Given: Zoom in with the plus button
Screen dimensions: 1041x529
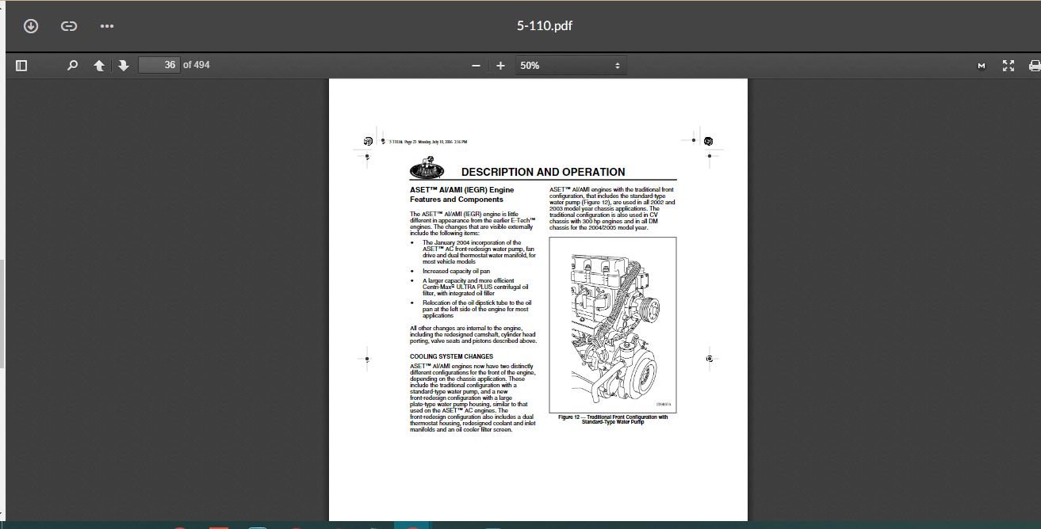Looking at the screenshot, I should [500, 66].
